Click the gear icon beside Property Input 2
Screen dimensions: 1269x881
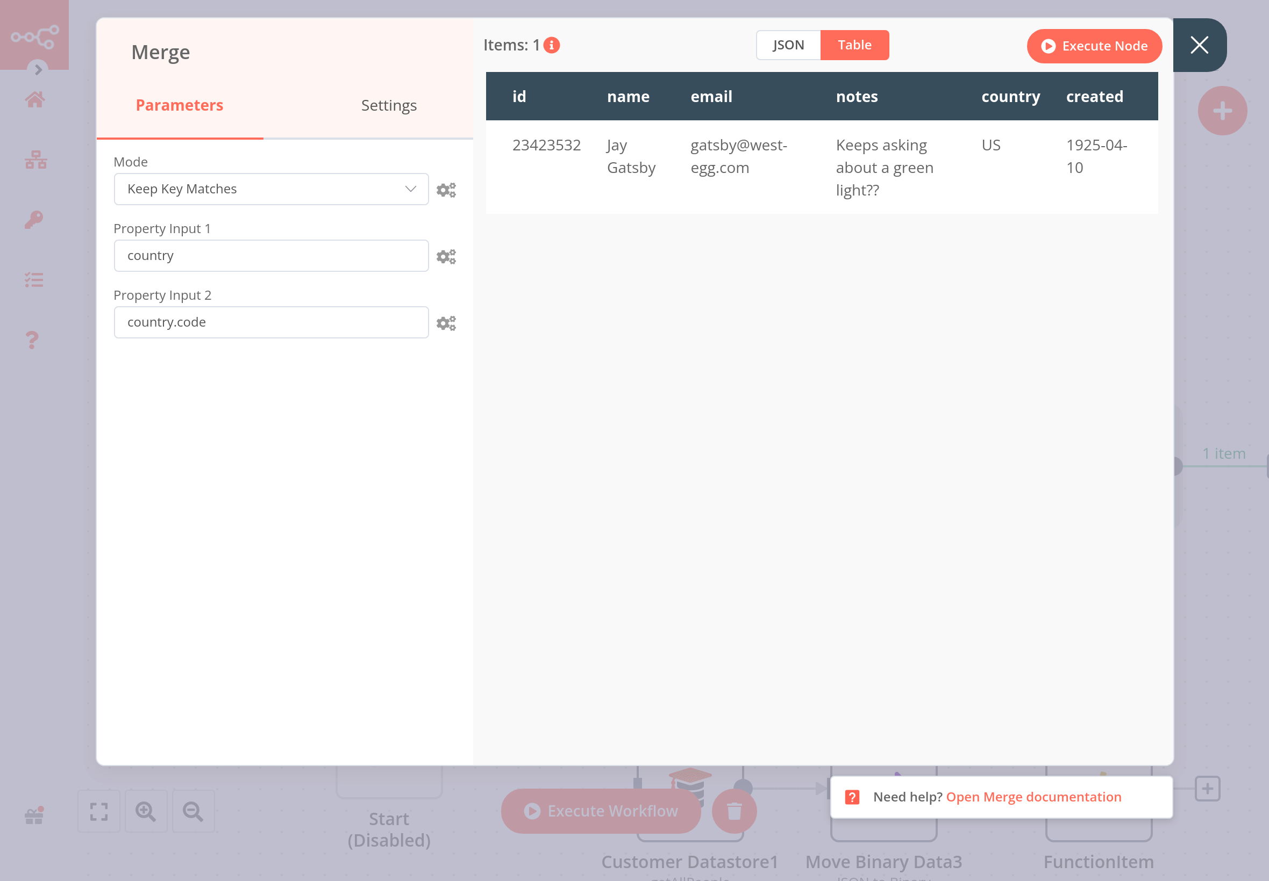tap(446, 323)
